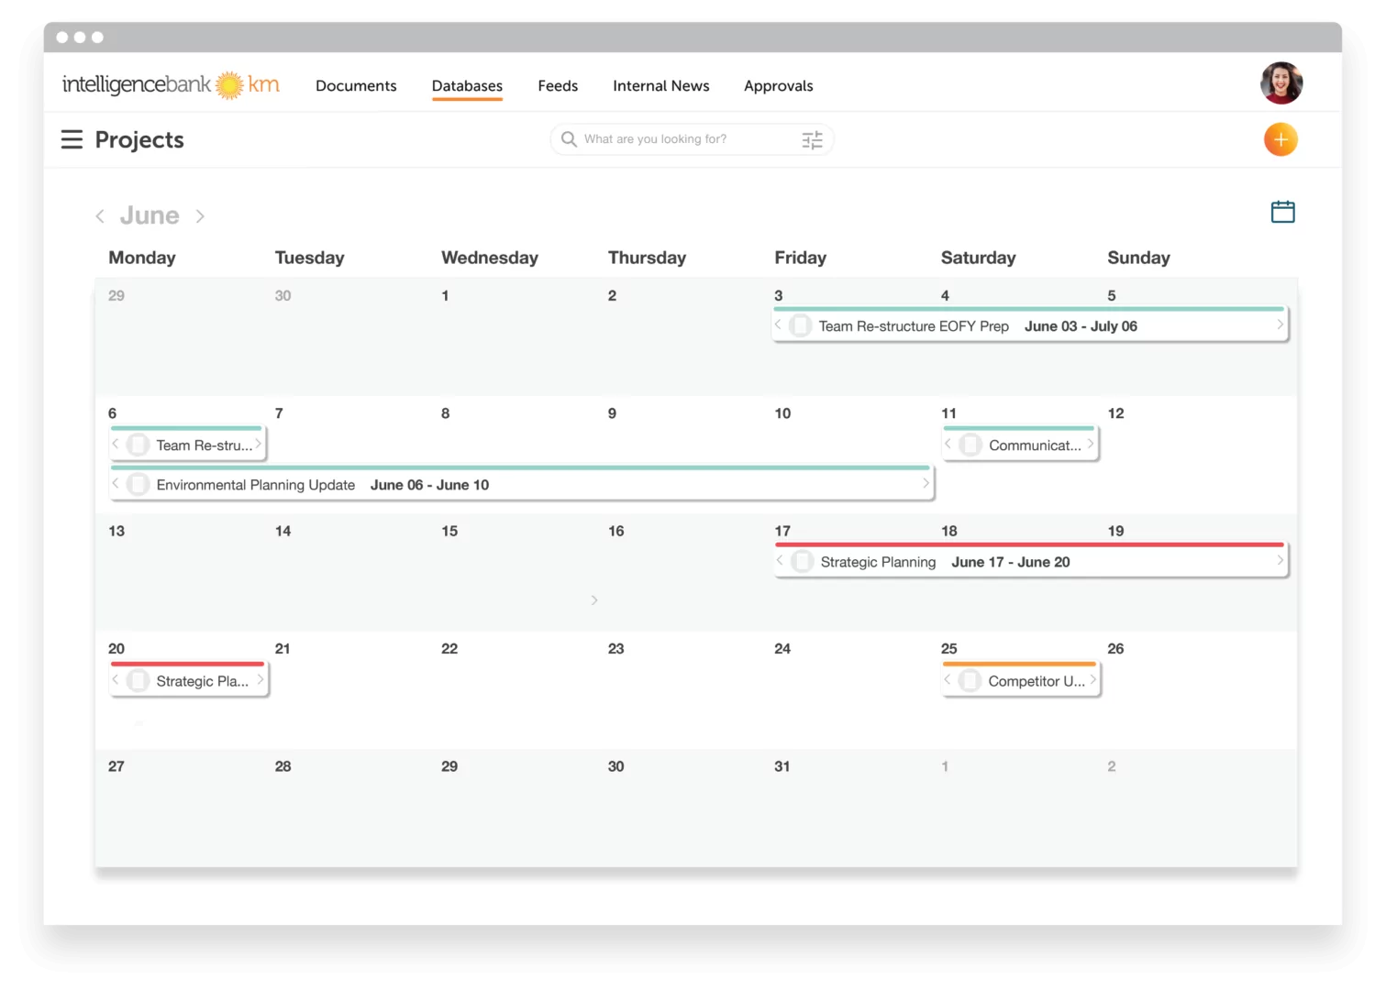Tick checkbox on Strategic Pla... event
The width and height of the screenshot is (1386, 990).
click(139, 680)
